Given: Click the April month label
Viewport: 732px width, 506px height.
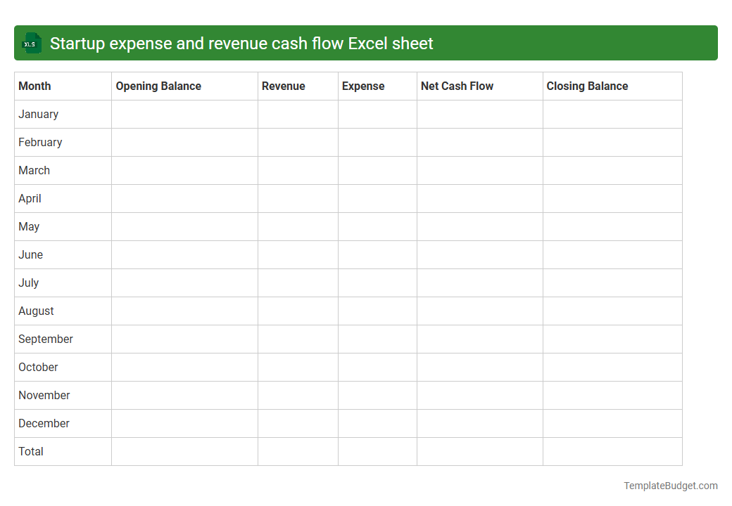Looking at the screenshot, I should coord(30,198).
